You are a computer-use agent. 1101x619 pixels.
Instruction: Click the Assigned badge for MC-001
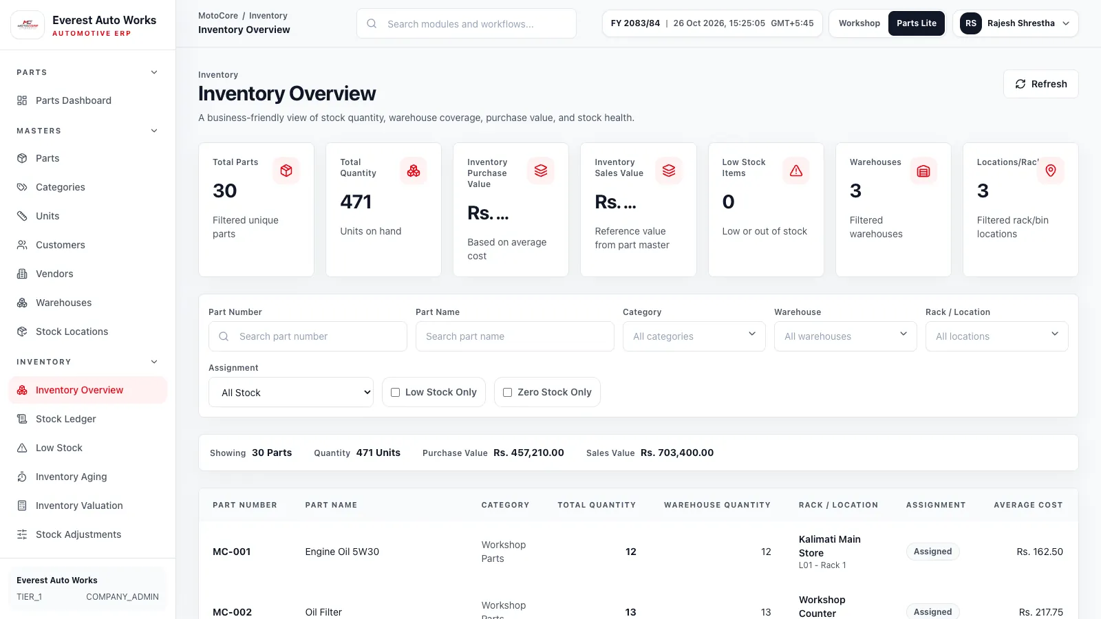click(x=932, y=552)
